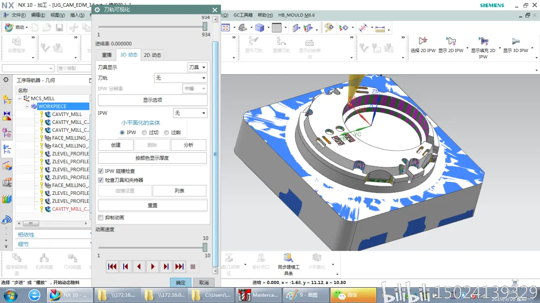Open dropdown arrow next to 显示 3D IPW

coord(532,48)
